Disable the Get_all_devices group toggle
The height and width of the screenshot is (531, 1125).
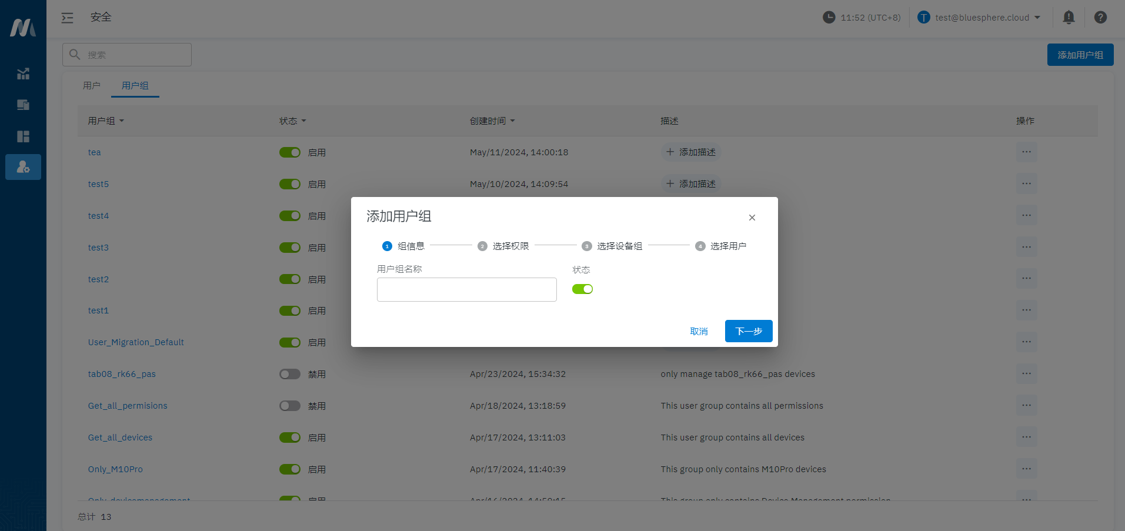click(x=289, y=438)
